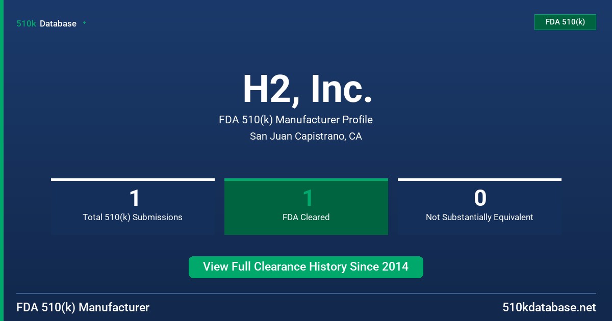The image size is (612, 321).
Task: Click the FDA 510(k) badge
Action: 565,22
